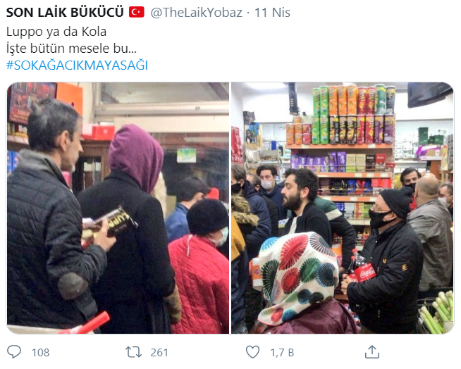The width and height of the screenshot is (461, 369).
Task: Click the reply speech bubble icon
Action: pos(14,351)
